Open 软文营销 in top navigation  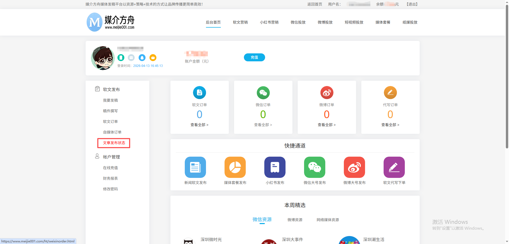[x=240, y=22]
